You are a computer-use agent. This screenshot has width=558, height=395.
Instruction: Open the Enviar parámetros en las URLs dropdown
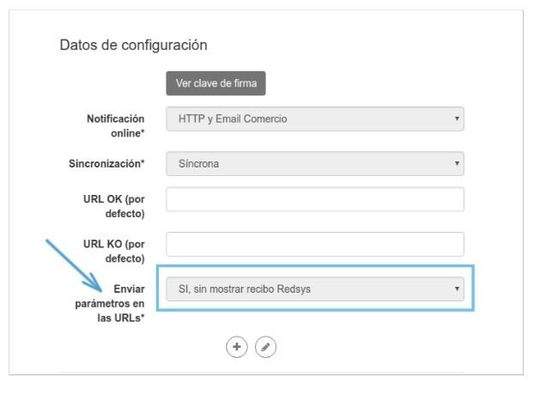(315, 289)
